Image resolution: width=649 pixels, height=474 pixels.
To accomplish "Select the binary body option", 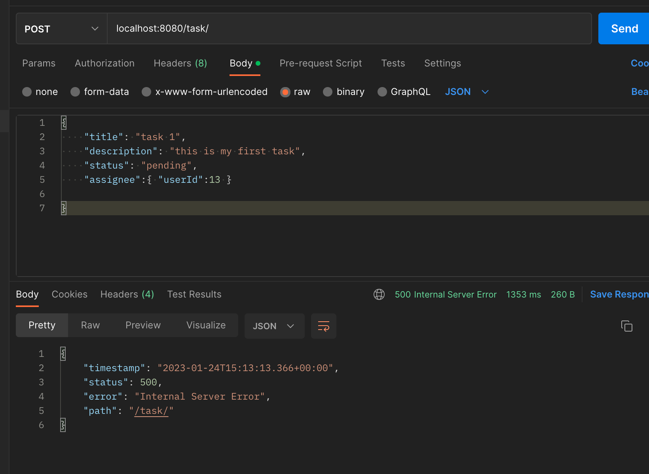I will coord(343,92).
